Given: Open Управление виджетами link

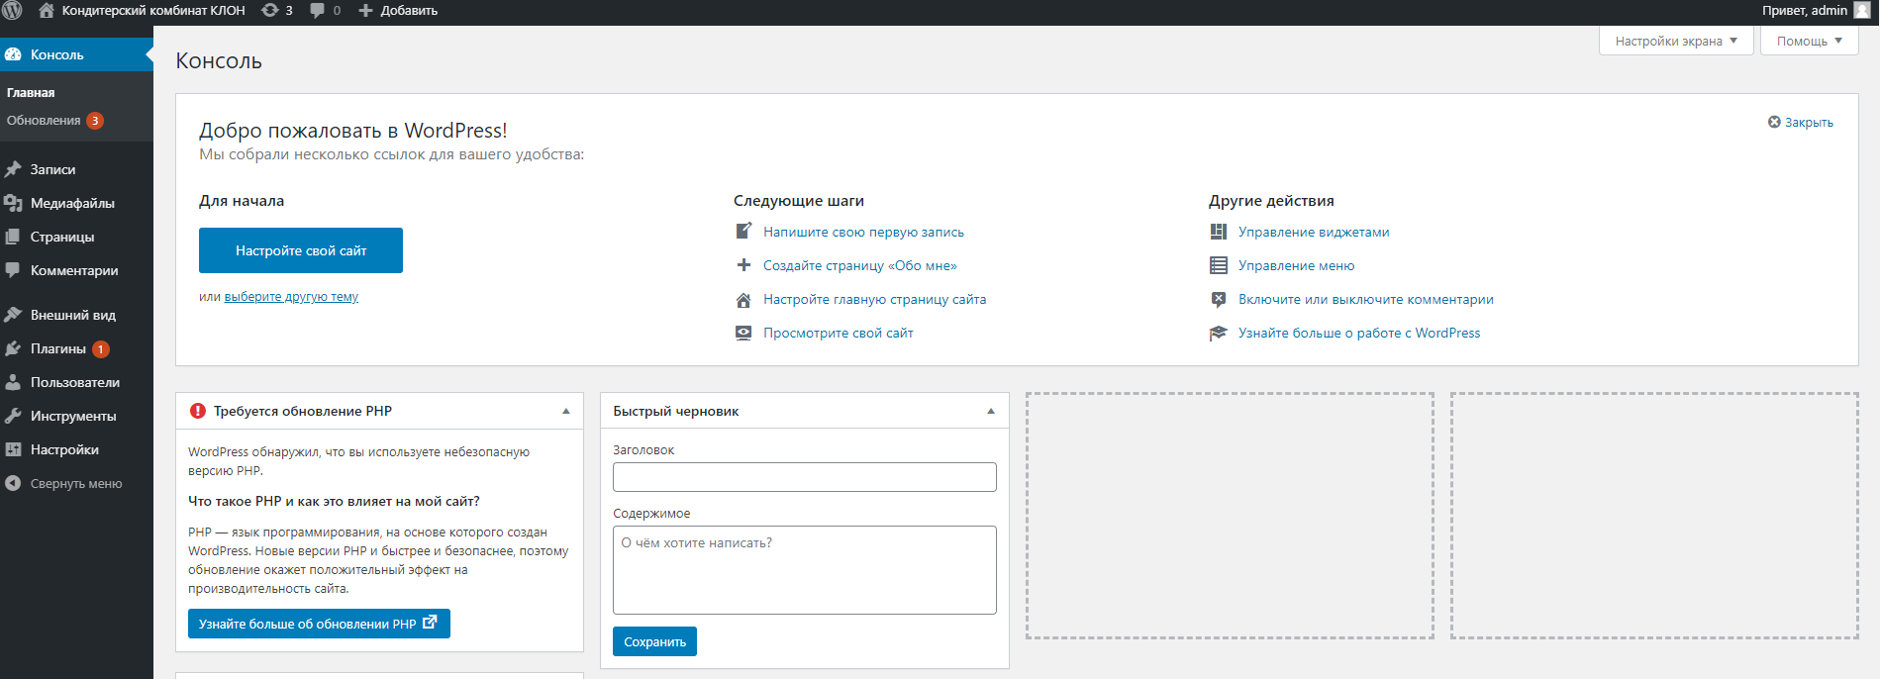Looking at the screenshot, I should (1314, 232).
